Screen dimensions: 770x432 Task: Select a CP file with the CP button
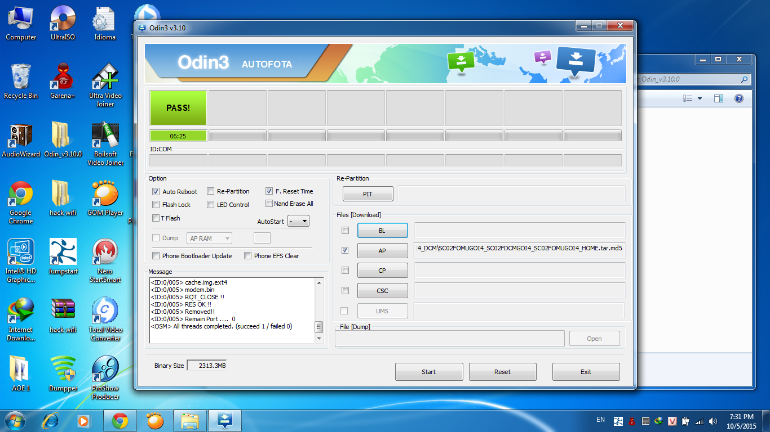382,271
